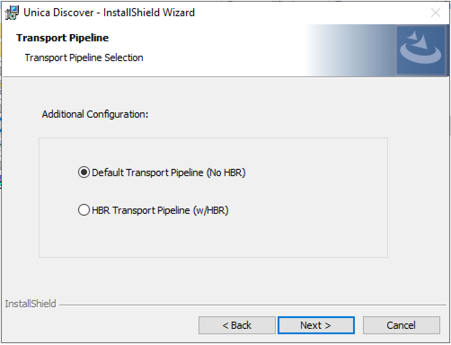Screen dimensions: 451x345
Task: Close the InstallShield Wizard window
Action: coord(435,13)
